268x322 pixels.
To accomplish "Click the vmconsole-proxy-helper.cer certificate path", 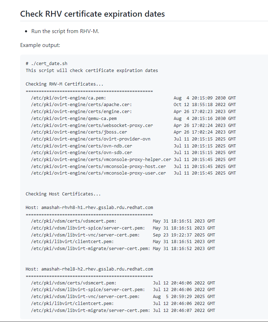I will coord(101,160).
